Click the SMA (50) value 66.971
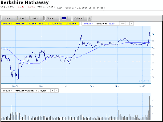The width and height of the screenshot is (163, 122). (x=112, y=23)
